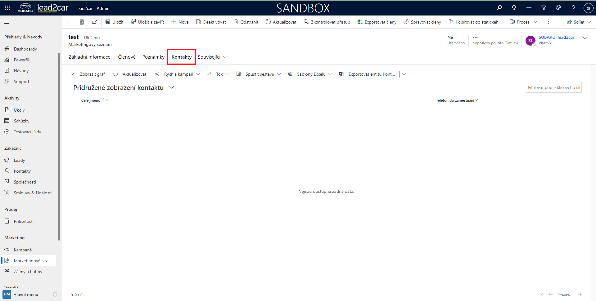This screenshot has width=596, height=301.
Task: Click the Uložit a zavřít button
Action: [147, 22]
